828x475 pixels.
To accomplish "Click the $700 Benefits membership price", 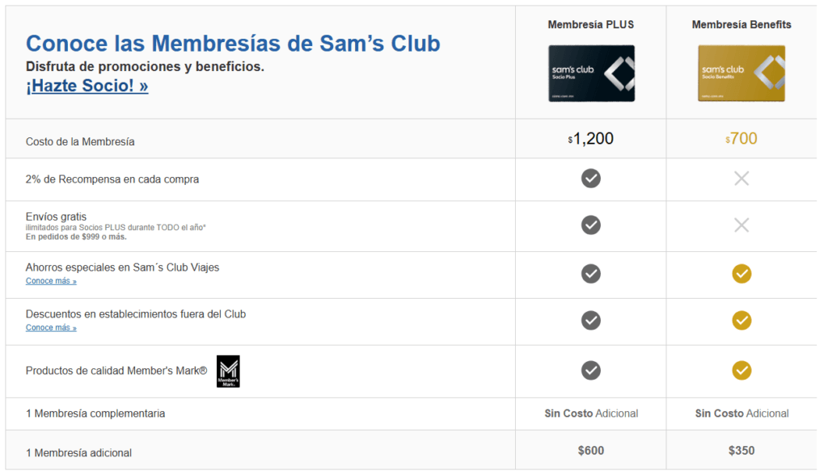I will (x=741, y=139).
